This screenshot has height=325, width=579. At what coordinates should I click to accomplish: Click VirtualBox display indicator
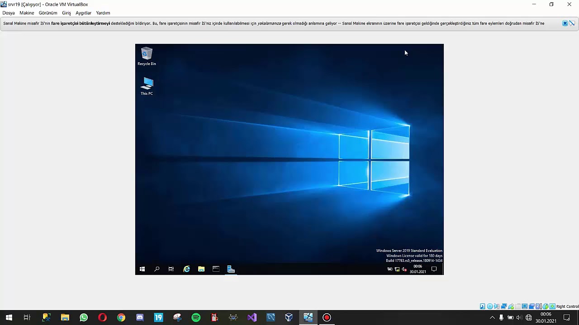pyautogui.click(x=525, y=306)
